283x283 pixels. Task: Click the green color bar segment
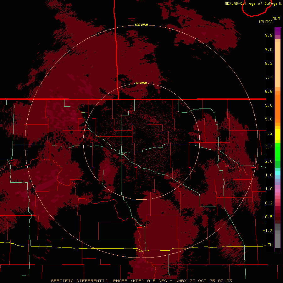(278, 152)
